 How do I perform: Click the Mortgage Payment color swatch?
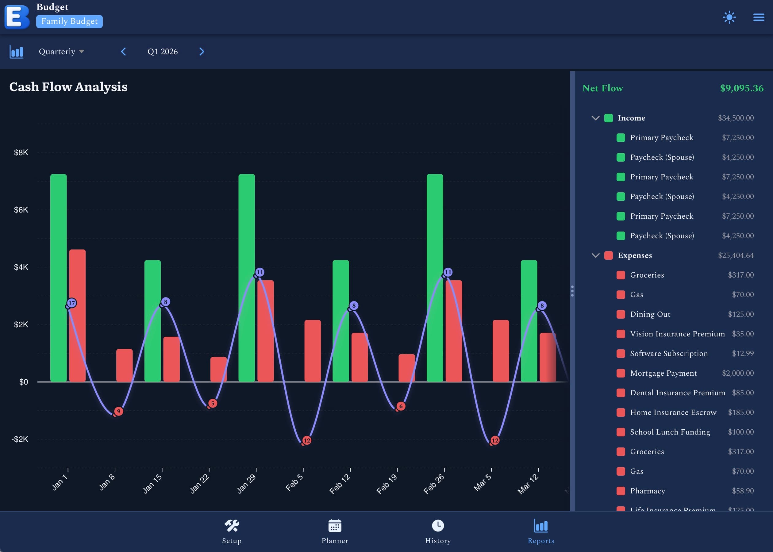point(621,373)
